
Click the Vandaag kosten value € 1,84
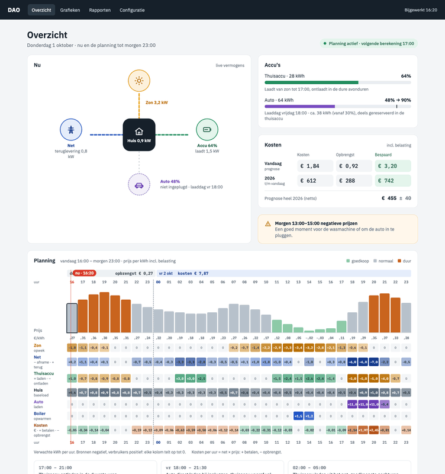click(x=315, y=166)
